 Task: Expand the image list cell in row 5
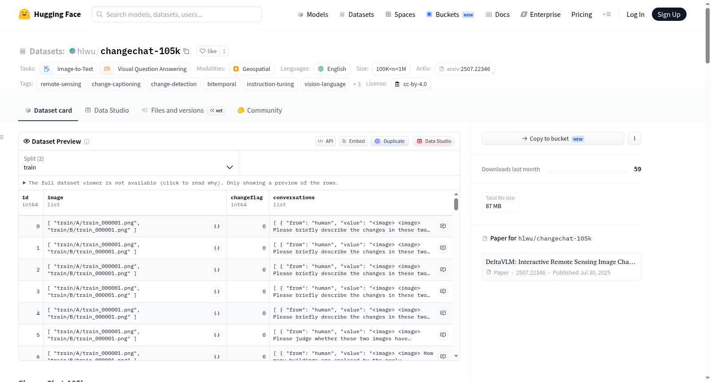[x=217, y=335]
